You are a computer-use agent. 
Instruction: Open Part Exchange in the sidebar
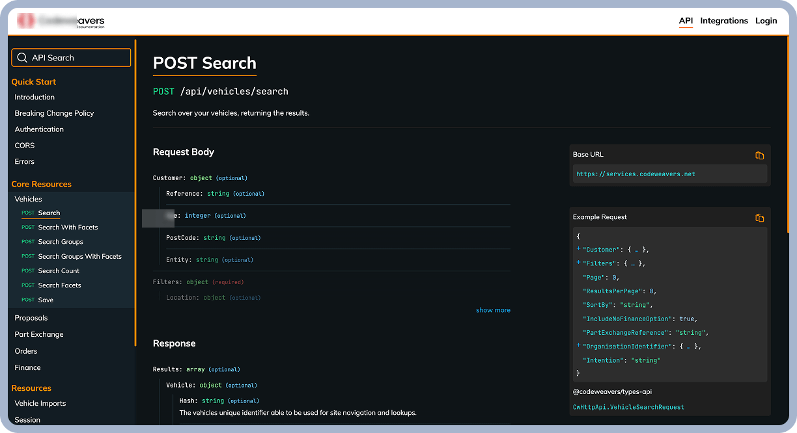click(39, 334)
